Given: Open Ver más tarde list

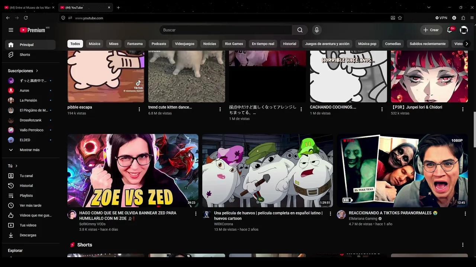Looking at the screenshot, I should [30, 205].
